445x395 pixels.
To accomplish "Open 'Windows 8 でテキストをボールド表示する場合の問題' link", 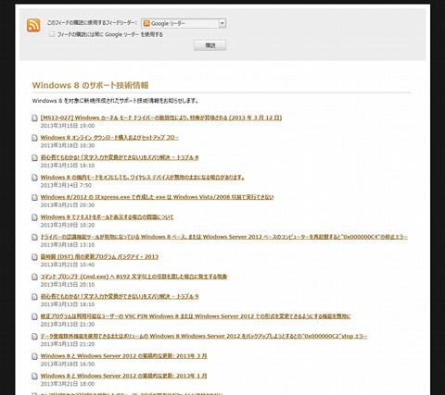I will coord(107,217).
